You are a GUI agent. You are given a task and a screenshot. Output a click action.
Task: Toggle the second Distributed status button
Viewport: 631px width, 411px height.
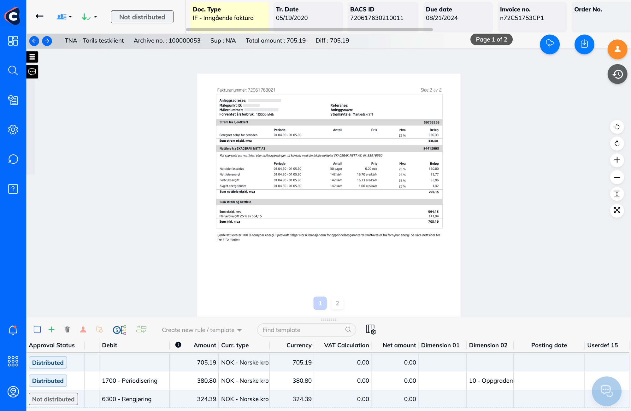click(x=48, y=381)
